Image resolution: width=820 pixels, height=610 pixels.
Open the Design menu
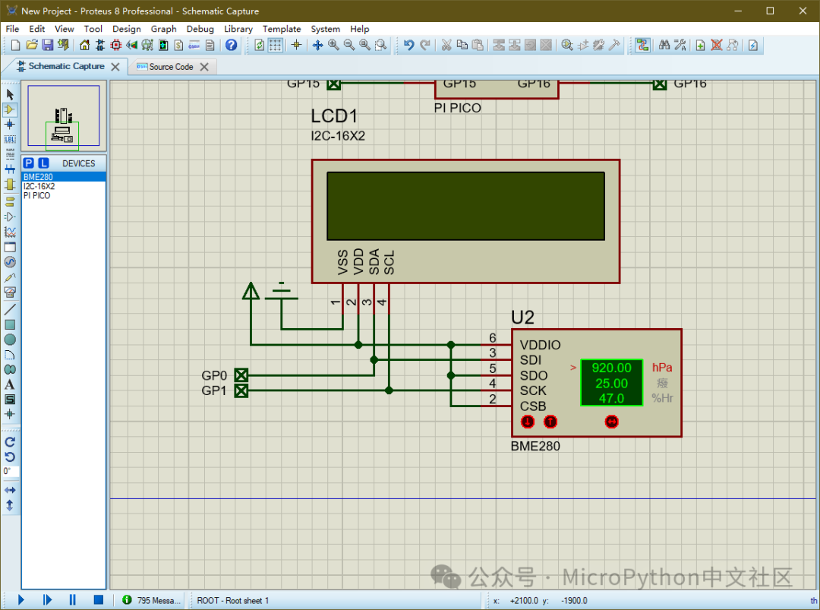(127, 29)
